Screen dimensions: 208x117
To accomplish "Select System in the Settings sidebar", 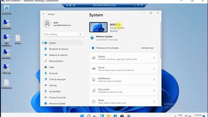I will click(63, 43).
